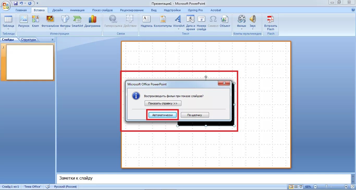The width and height of the screenshot is (356, 190).
Task: Choose Автоматически in the playback dialog
Action: pyautogui.click(x=162, y=115)
